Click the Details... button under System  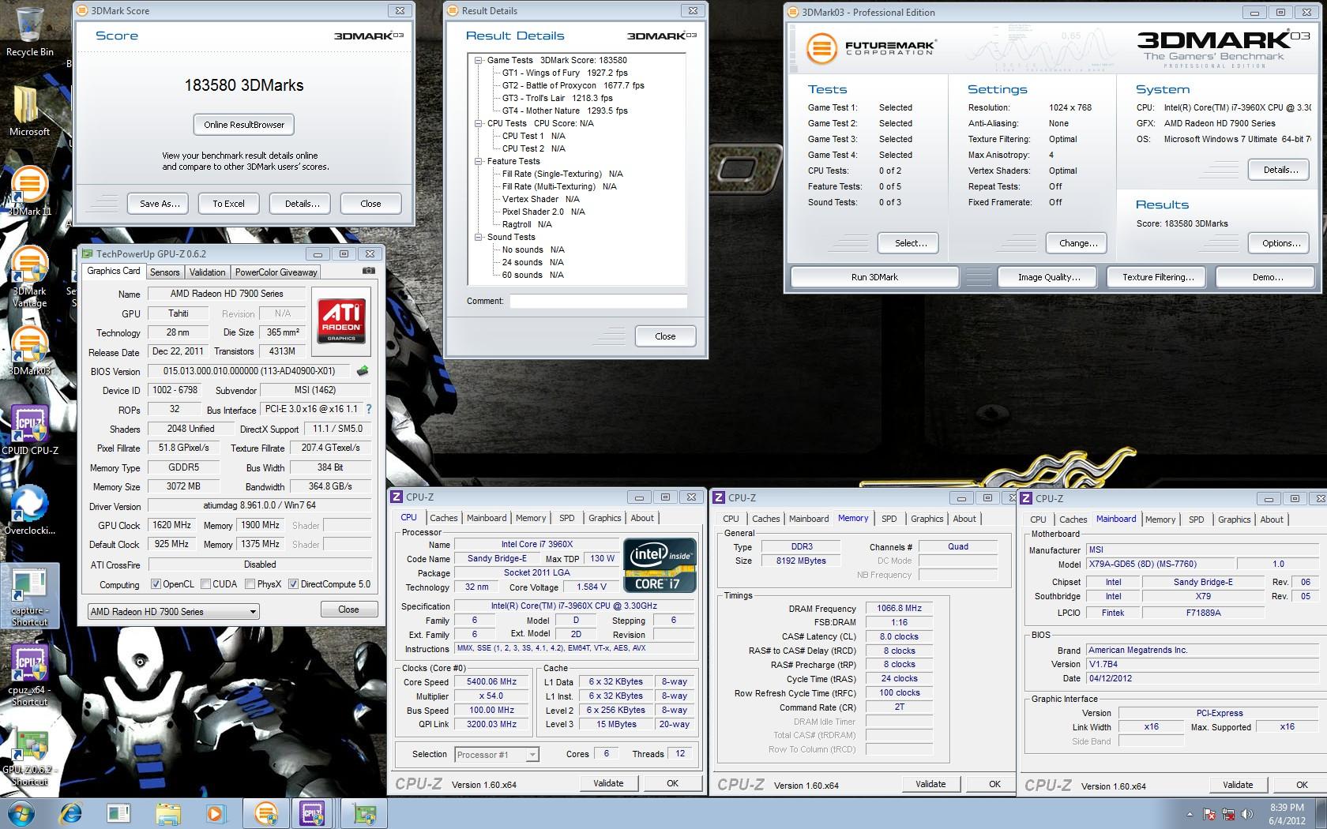click(1280, 170)
